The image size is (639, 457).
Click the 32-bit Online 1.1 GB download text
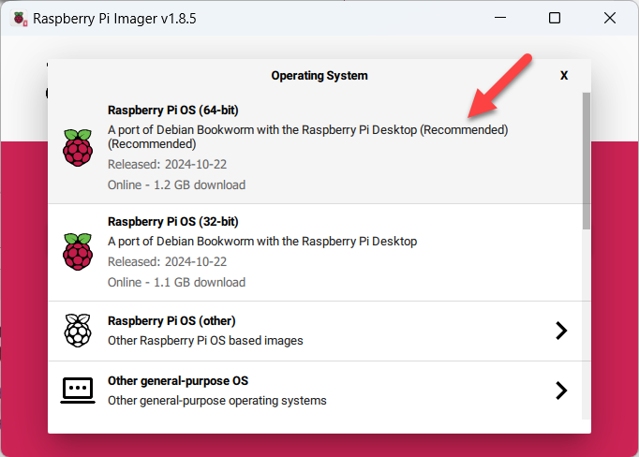tap(176, 282)
